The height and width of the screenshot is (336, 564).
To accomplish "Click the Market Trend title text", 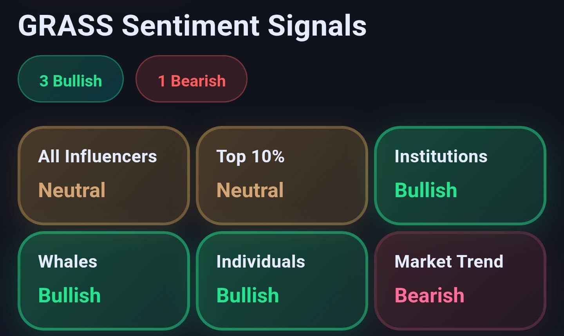I will [x=449, y=261].
